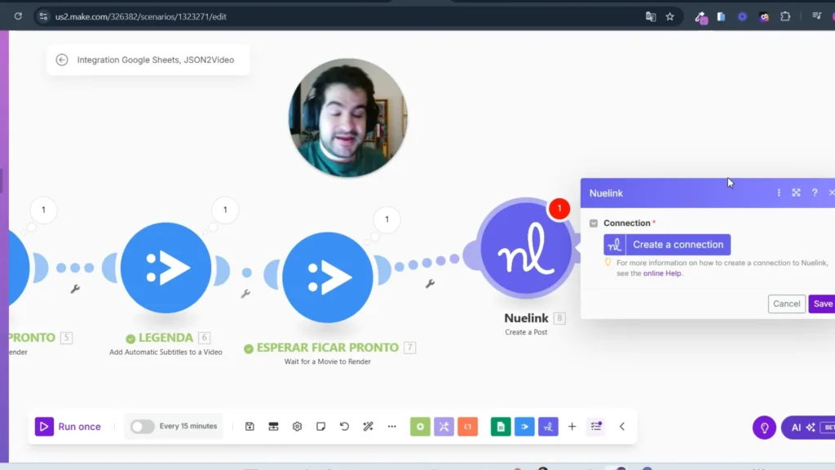
Task: Edit the scenario name Integration Google Sheets, JSON2Video
Action: (x=156, y=60)
